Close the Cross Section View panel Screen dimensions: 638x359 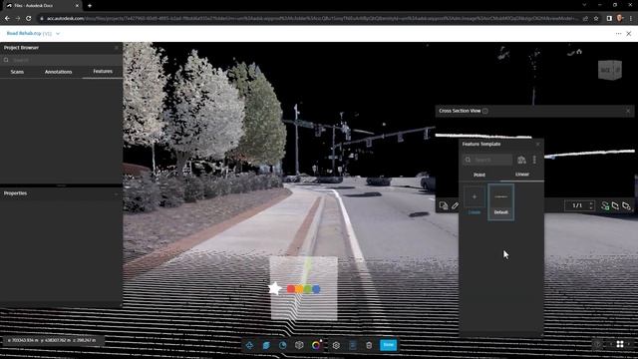click(628, 111)
